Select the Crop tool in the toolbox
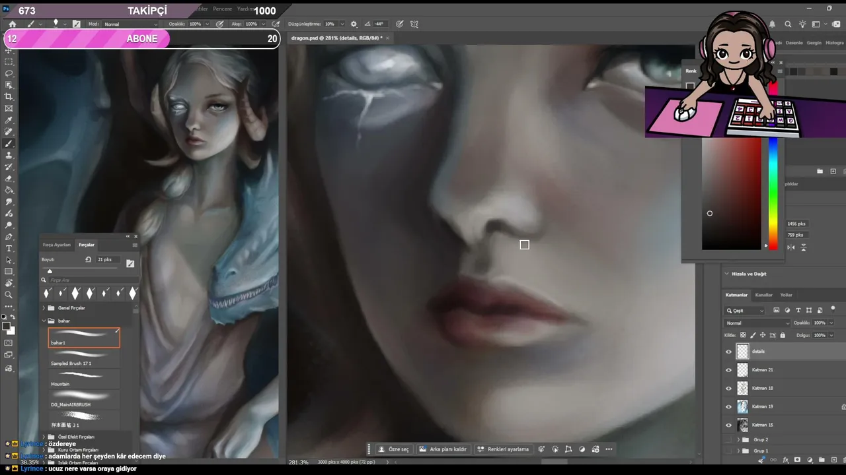The image size is (846, 475). coord(9,97)
